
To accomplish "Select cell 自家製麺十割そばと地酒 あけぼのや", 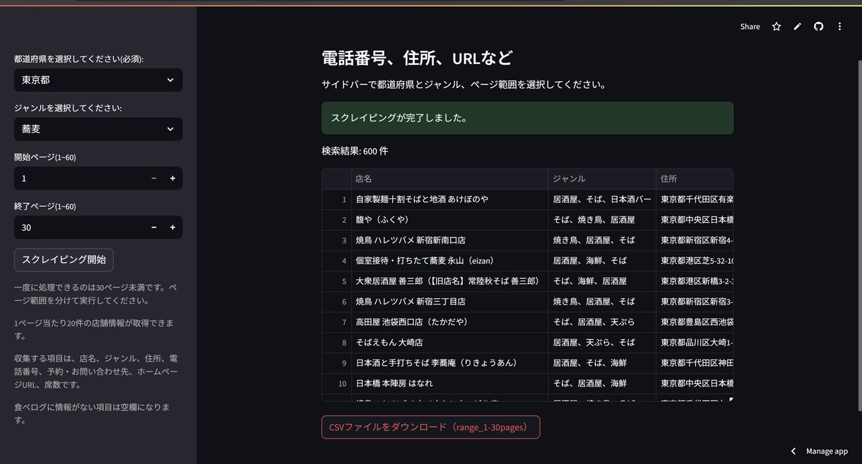I will [449, 200].
